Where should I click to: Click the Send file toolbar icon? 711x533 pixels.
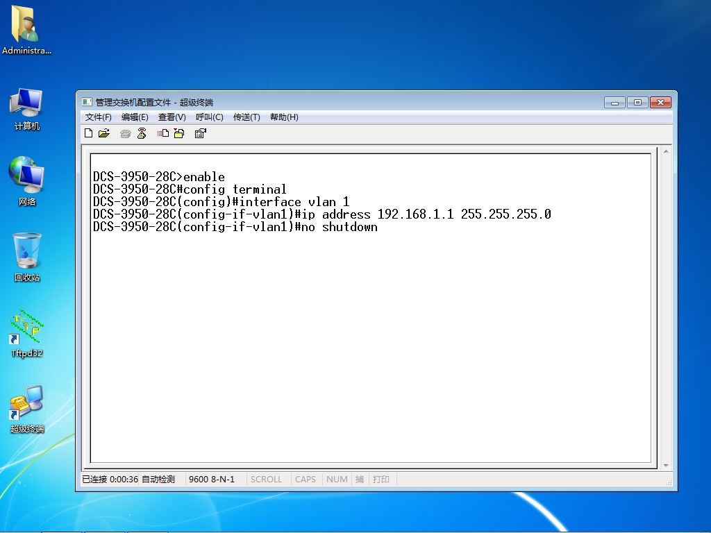(163, 133)
